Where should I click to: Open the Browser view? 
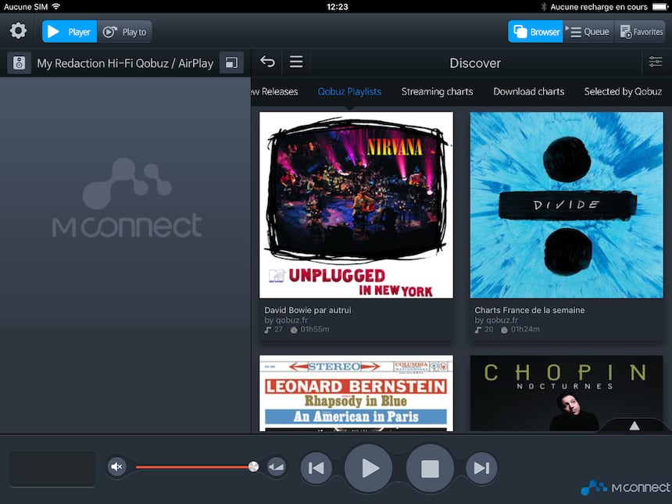(x=535, y=32)
